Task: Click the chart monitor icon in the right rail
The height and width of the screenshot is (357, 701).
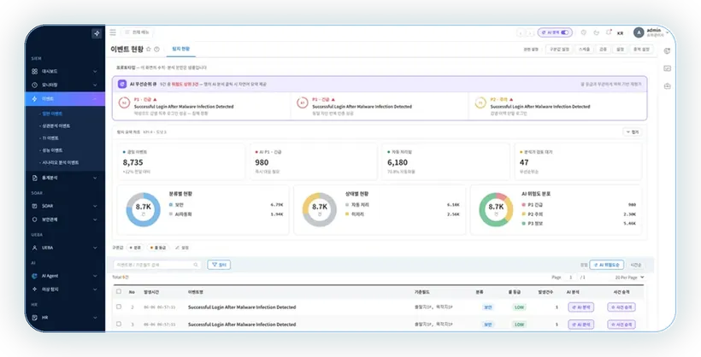Action: tap(667, 68)
